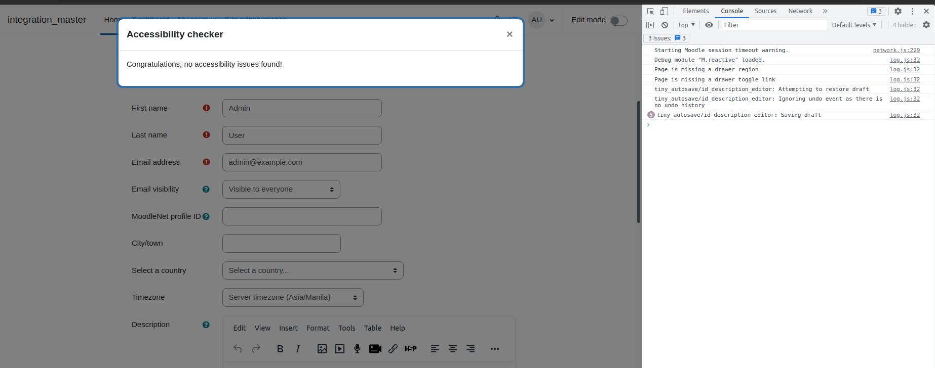The image size is (935, 368).
Task: Open the editor View menu
Action: pyautogui.click(x=262, y=328)
